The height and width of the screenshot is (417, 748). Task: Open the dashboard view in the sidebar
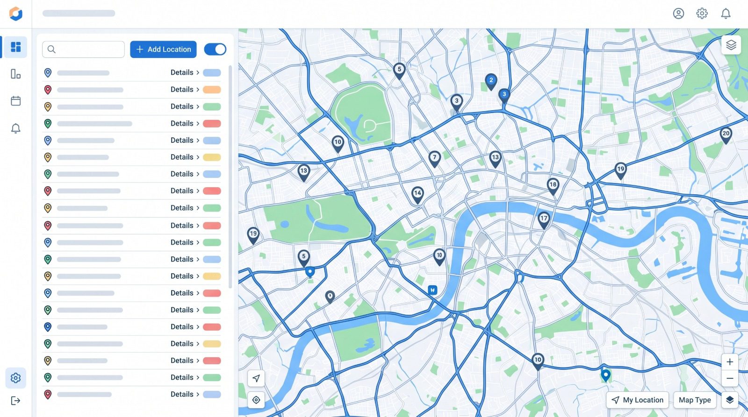[16, 47]
